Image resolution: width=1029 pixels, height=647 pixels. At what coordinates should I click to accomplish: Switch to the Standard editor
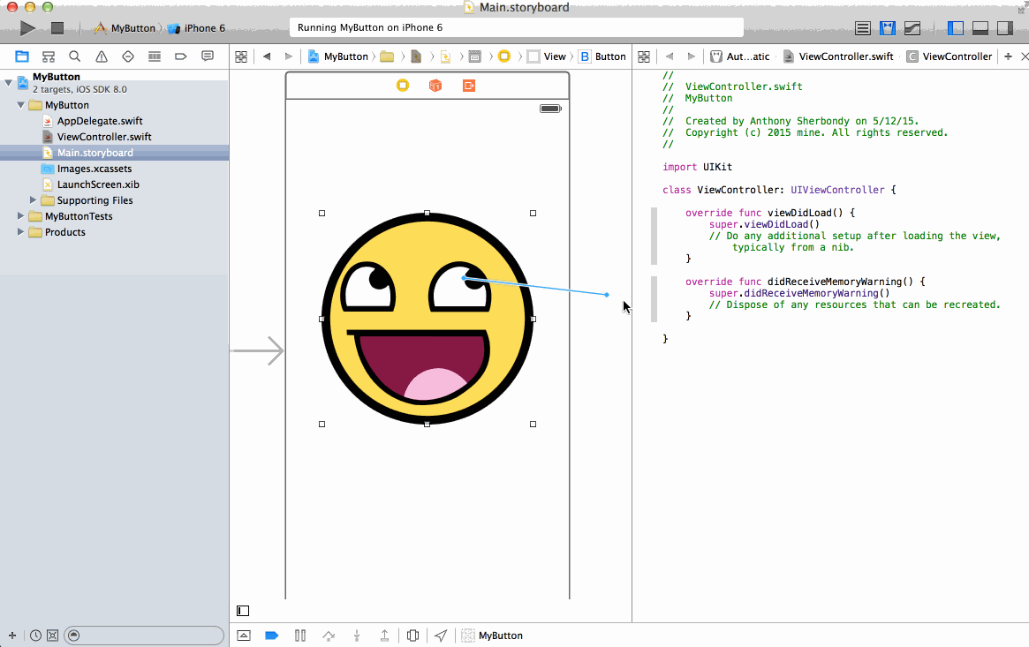(x=863, y=28)
